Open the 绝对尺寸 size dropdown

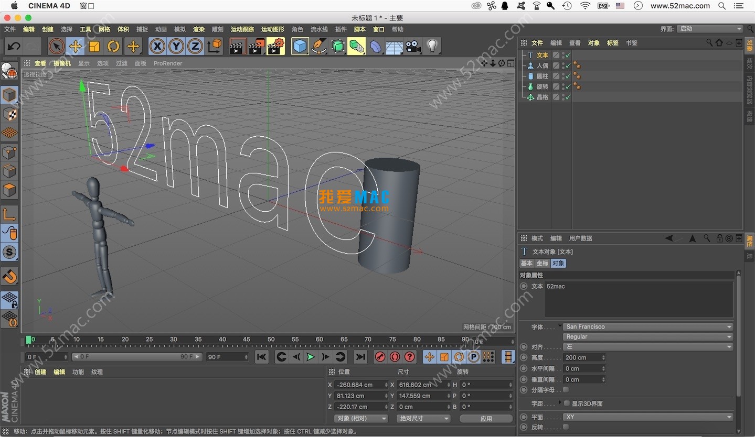point(424,418)
